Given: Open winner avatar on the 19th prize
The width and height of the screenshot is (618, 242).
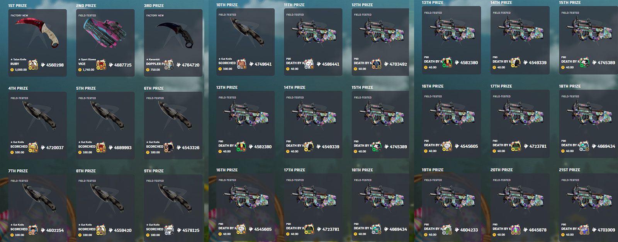Looking at the screenshot, I should coord(447,230).
